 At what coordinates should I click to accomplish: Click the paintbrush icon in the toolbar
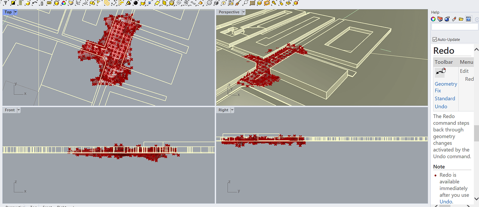click(237, 3)
